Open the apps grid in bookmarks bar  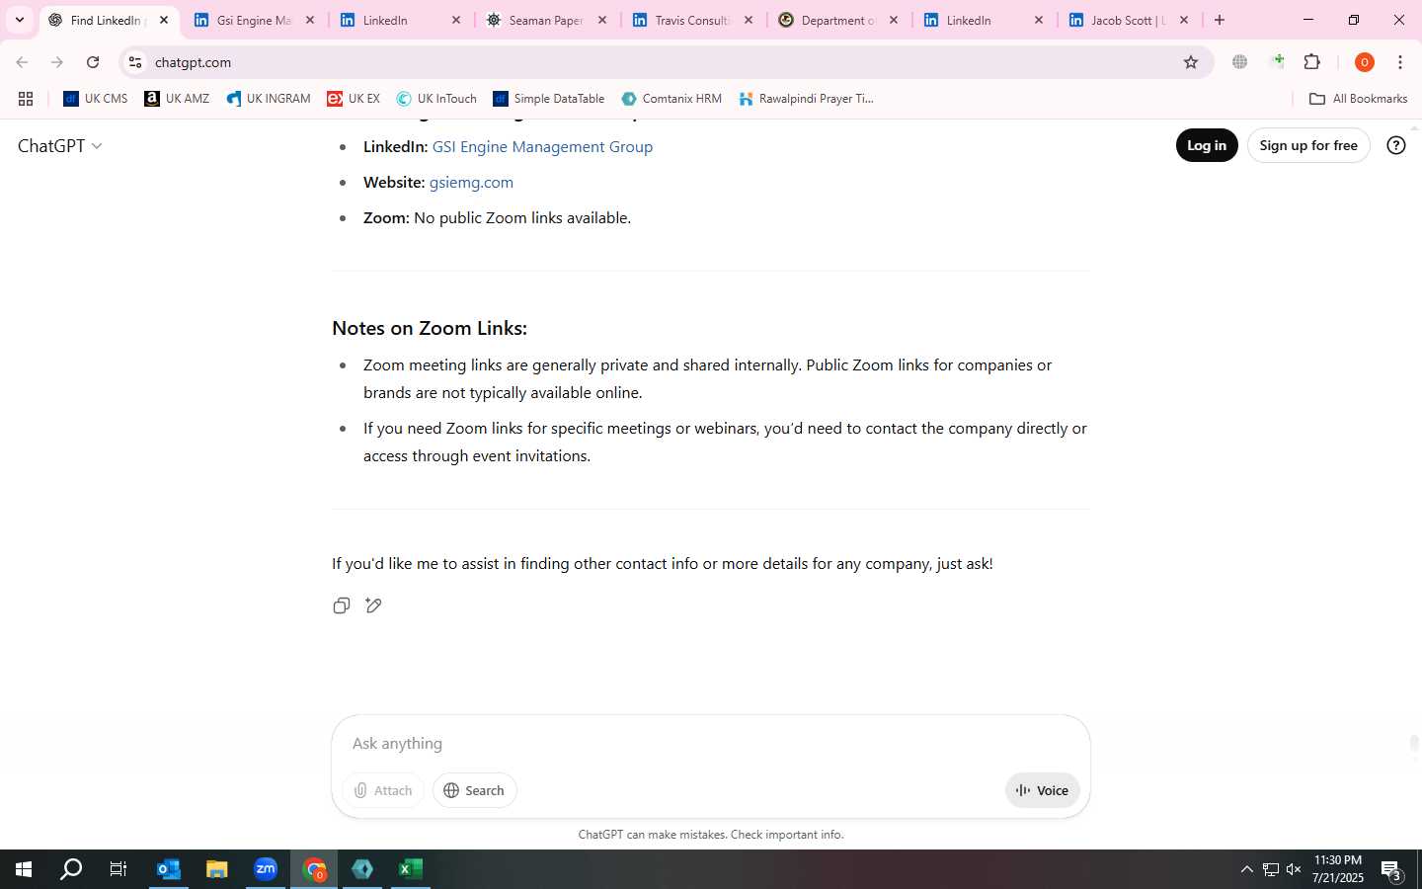(26, 99)
